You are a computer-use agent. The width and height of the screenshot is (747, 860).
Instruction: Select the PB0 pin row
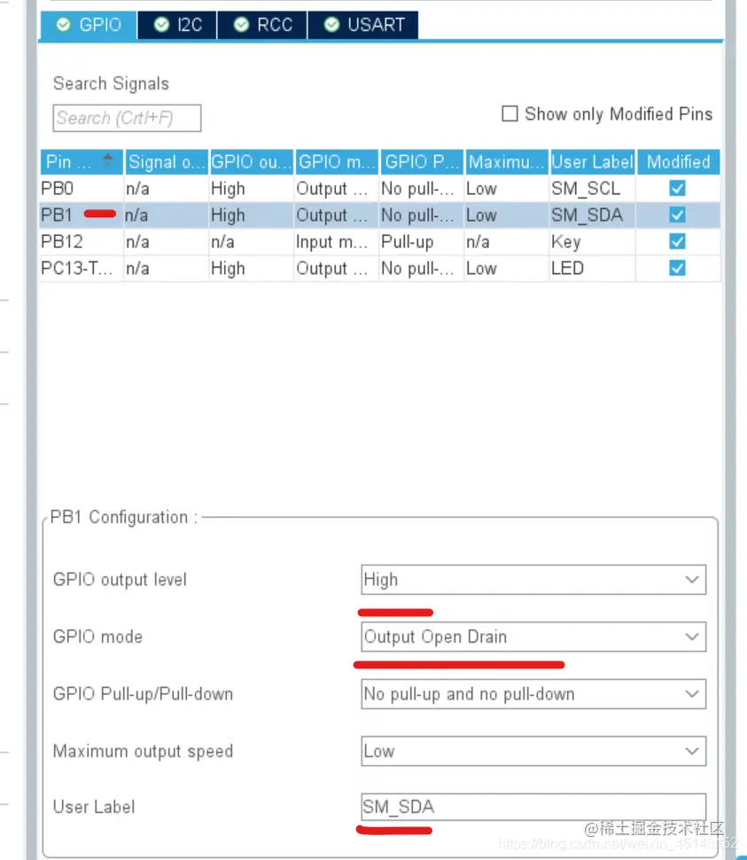coord(380,188)
